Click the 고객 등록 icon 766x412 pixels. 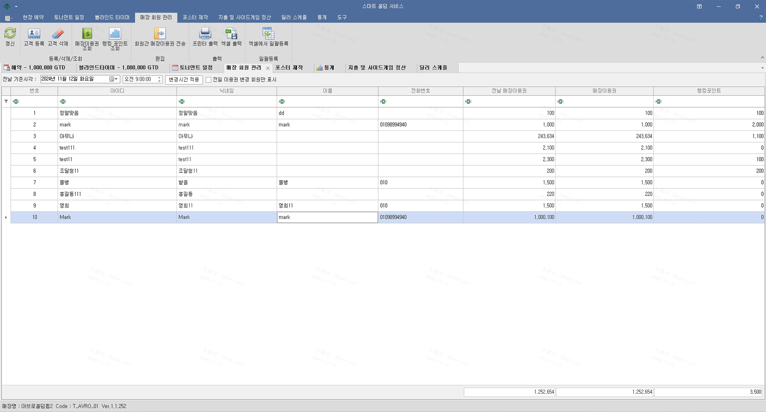pos(34,34)
